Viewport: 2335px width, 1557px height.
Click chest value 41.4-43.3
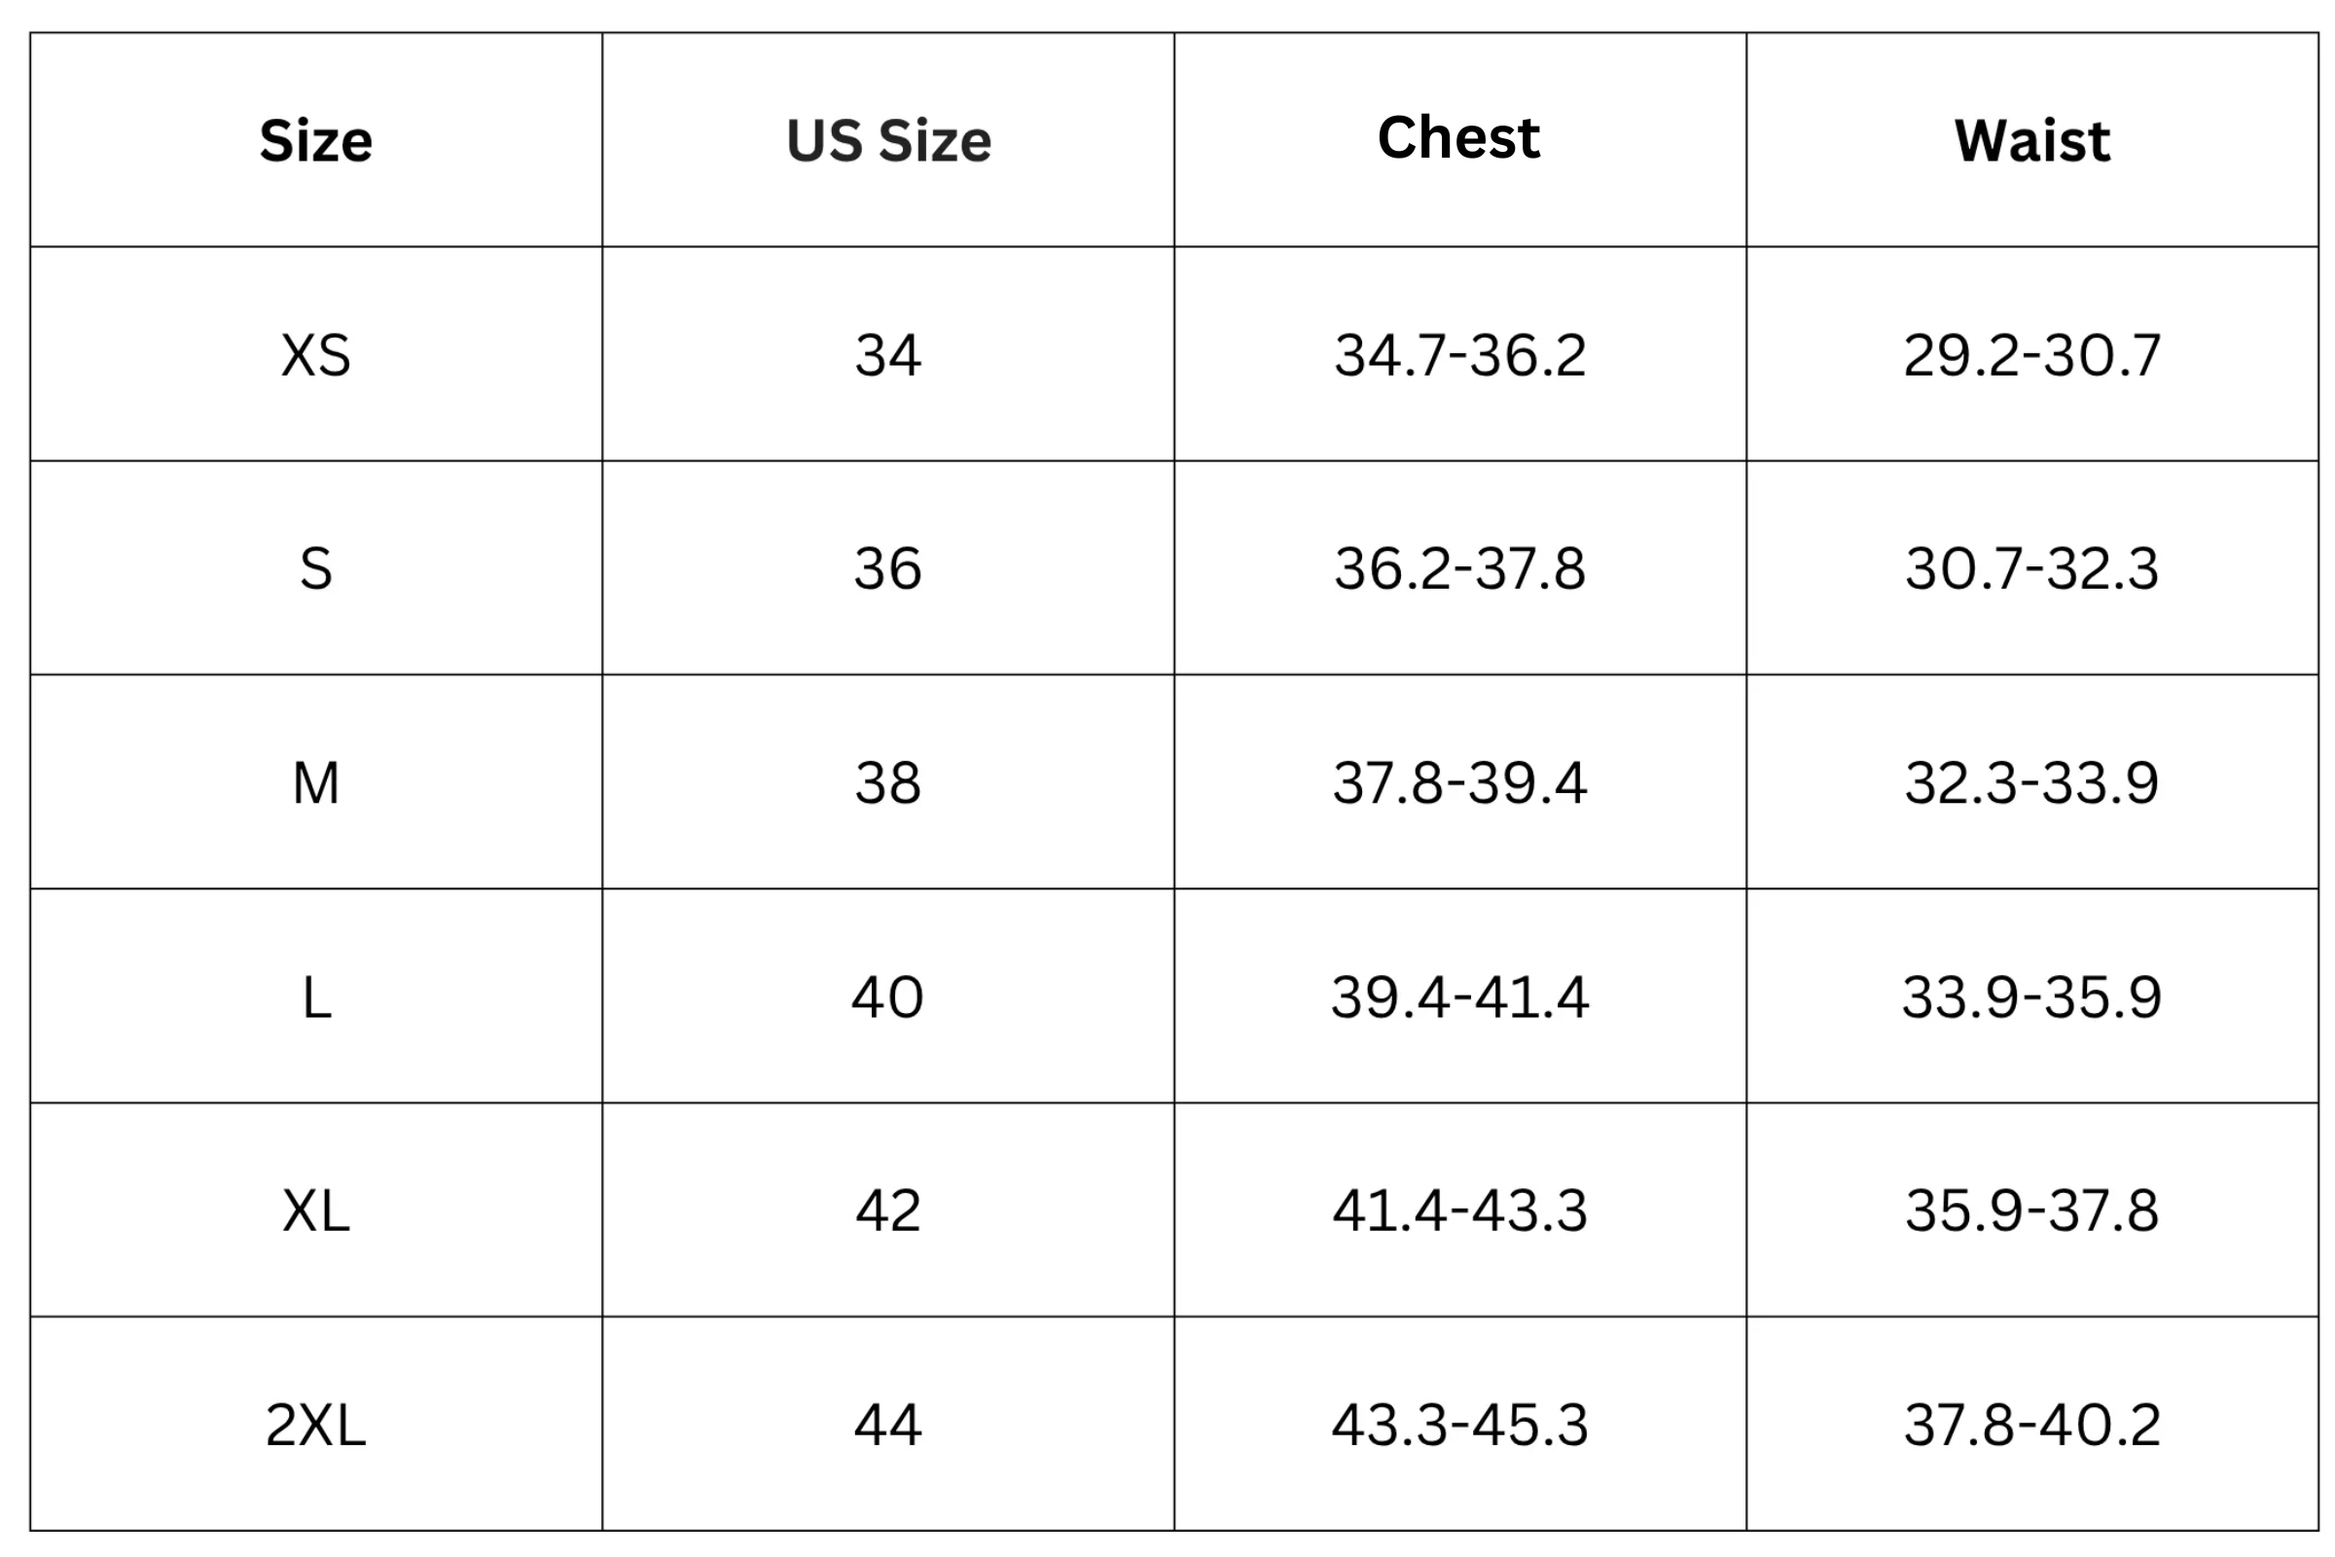[x=1459, y=1212]
